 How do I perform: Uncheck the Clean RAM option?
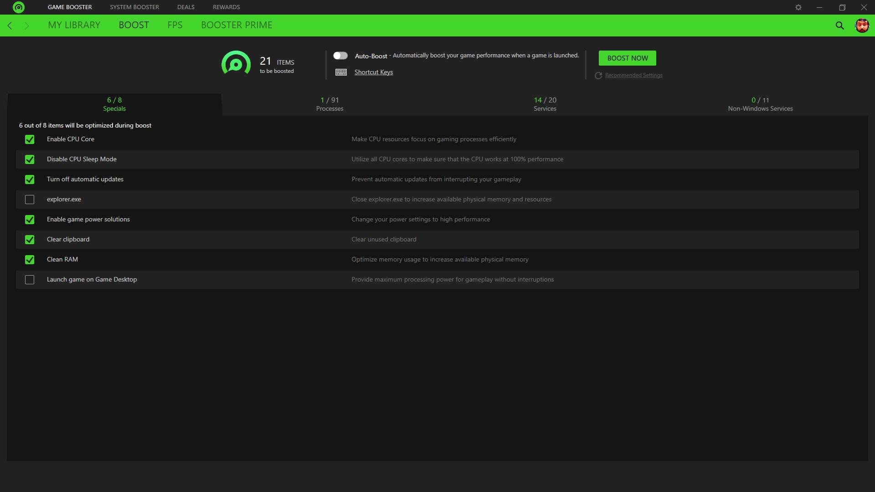click(30, 260)
